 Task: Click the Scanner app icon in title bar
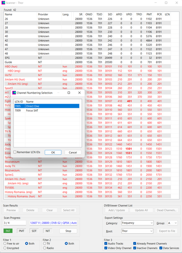tap(3, 3)
